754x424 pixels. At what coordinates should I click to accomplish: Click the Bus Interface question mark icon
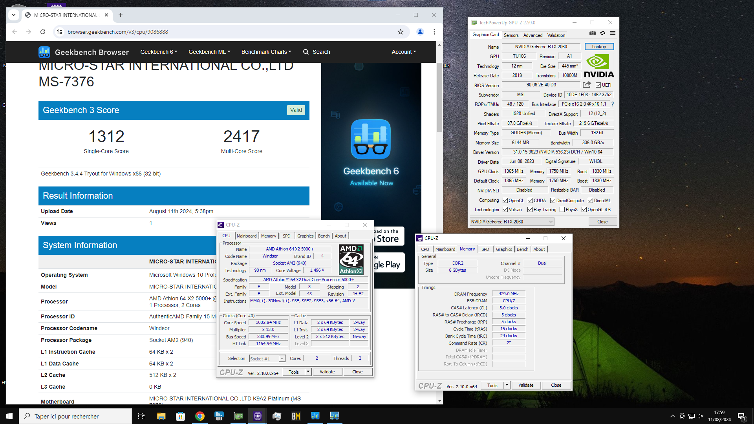click(x=613, y=104)
